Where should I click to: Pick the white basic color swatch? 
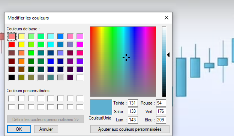[x=80, y=78]
